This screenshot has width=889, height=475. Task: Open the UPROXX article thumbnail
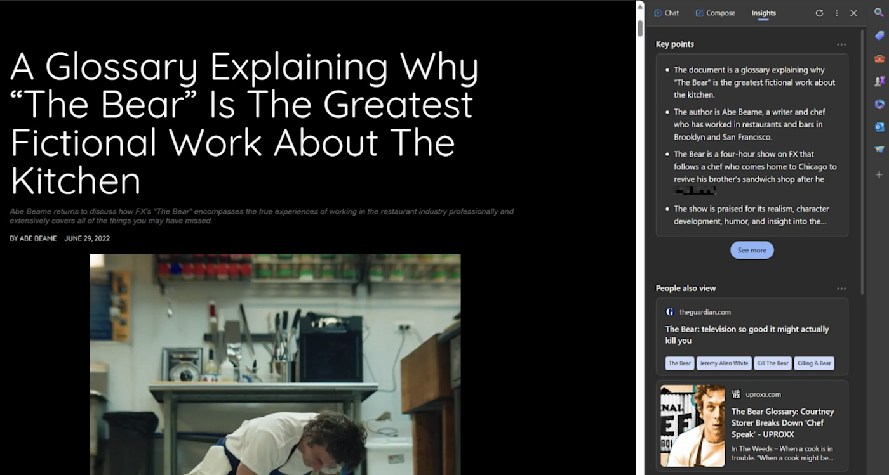point(692,425)
